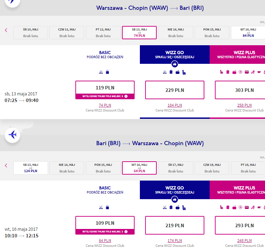The image size is (265, 250).
Task: Click seat selection icon above 219 PLN fare
Action: [184, 208]
